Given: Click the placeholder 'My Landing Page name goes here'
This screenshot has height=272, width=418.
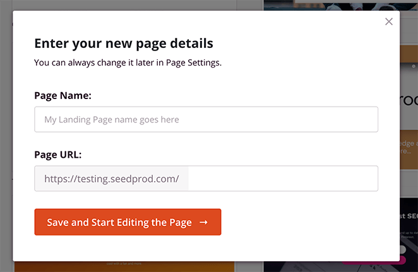Looking at the screenshot, I should pos(112,119).
